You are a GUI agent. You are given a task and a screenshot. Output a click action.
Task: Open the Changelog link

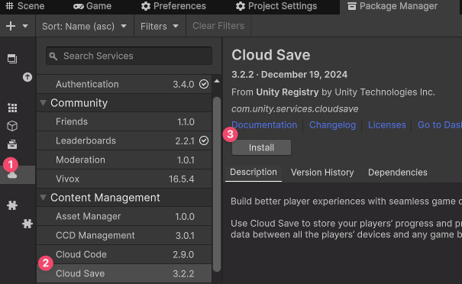coord(332,125)
